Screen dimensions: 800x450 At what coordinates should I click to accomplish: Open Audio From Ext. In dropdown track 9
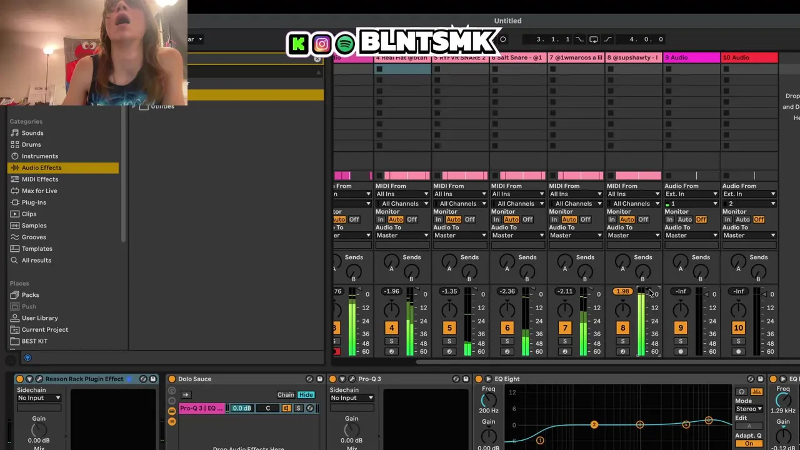[691, 194]
